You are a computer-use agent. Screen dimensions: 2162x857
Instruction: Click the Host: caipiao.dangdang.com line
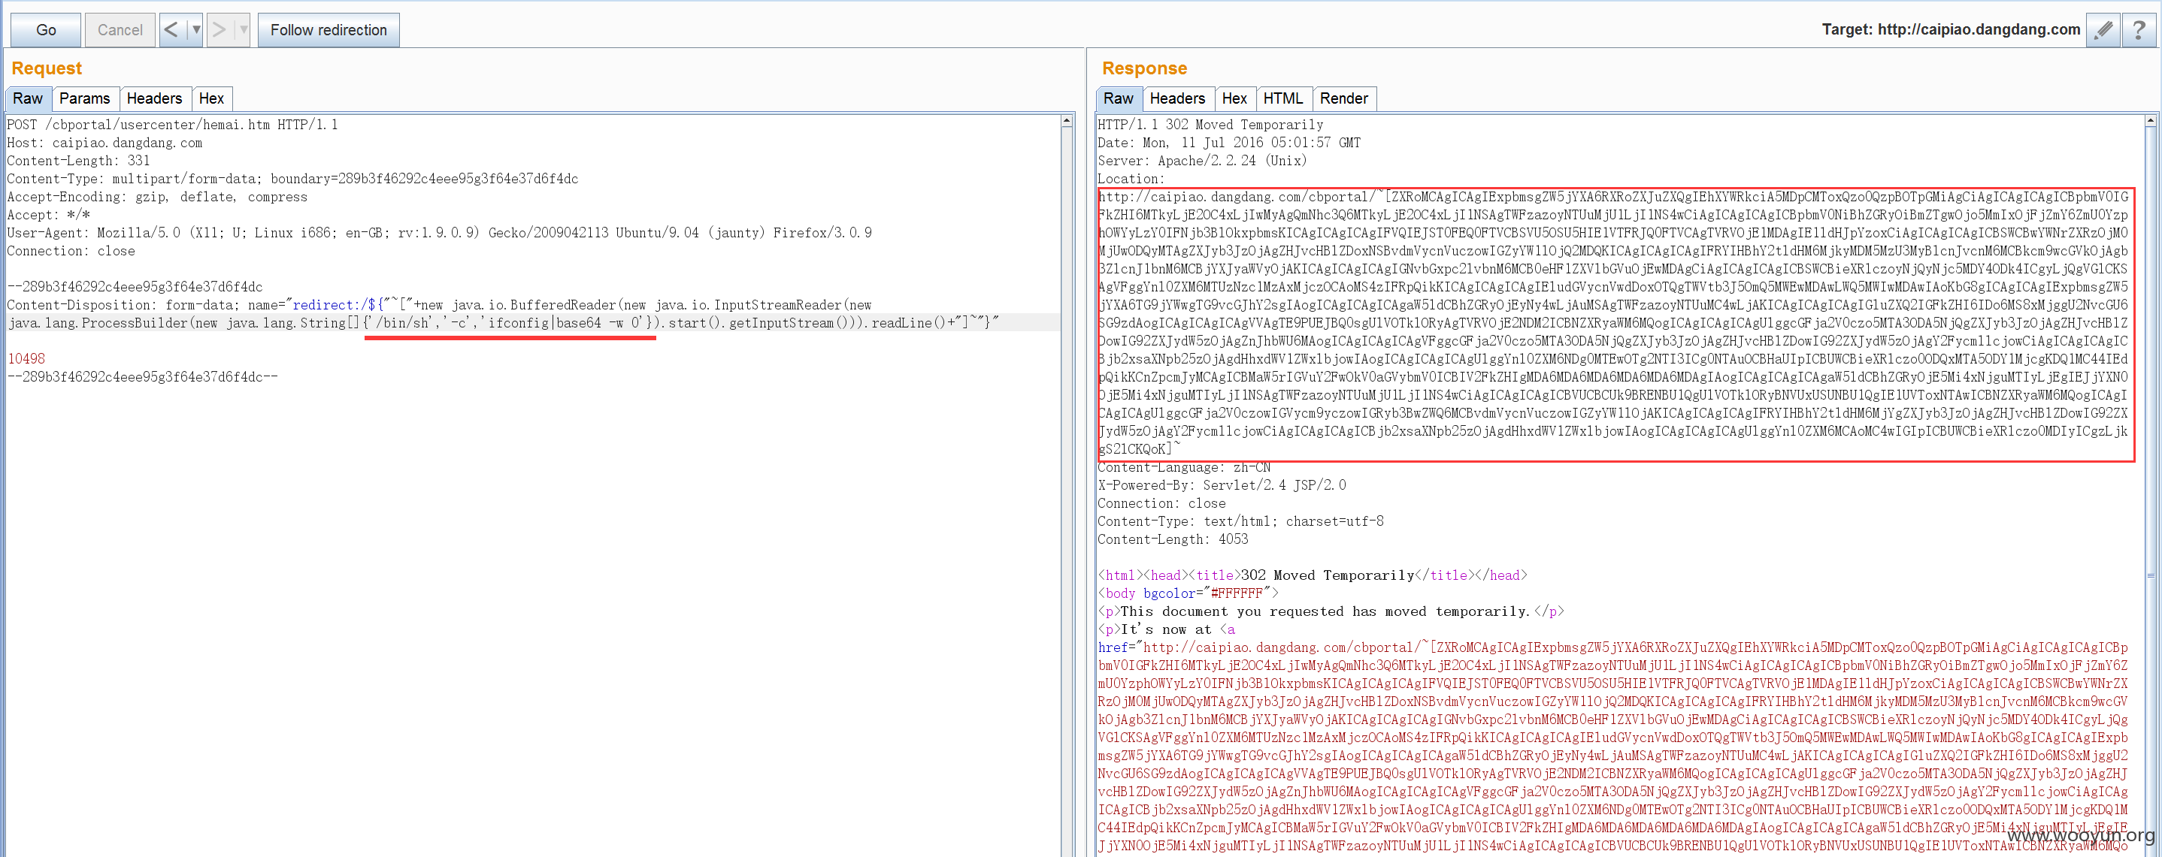pos(105,143)
